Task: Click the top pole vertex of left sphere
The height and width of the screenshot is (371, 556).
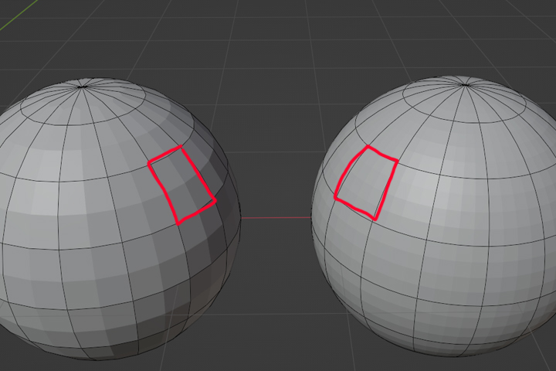Action: click(83, 87)
